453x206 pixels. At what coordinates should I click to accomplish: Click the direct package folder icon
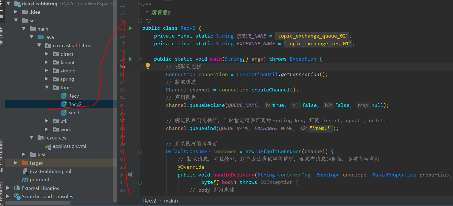coord(56,54)
